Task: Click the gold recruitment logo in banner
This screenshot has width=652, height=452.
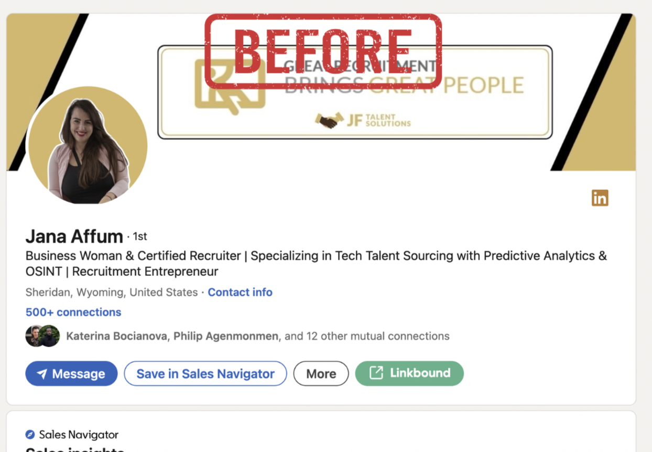Action: pyautogui.click(x=230, y=87)
